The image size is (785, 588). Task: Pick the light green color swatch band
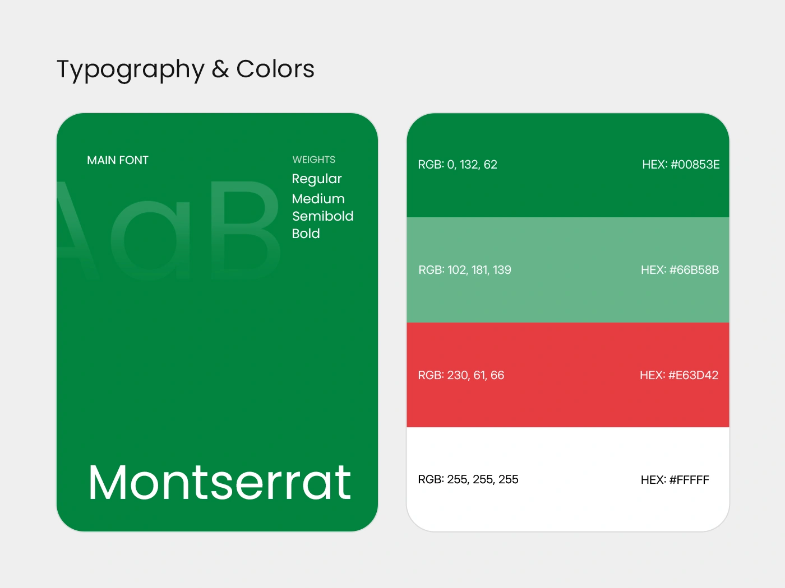[568, 270]
